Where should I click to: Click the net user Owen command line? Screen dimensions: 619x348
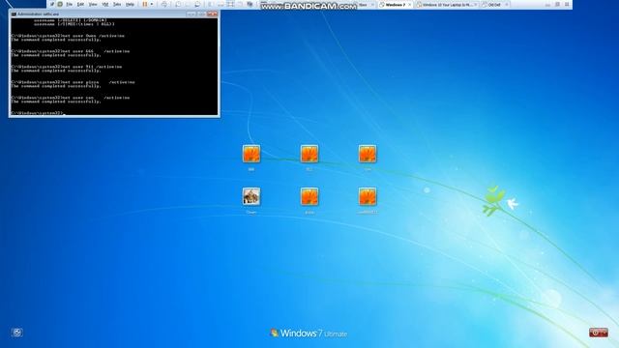pyautogui.click(x=68, y=36)
